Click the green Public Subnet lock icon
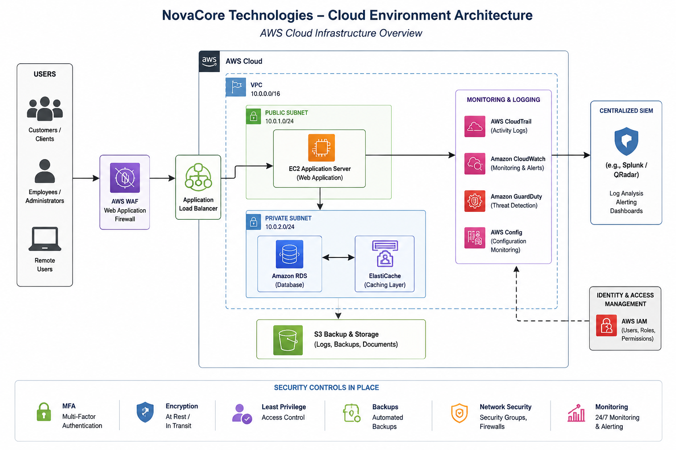The height and width of the screenshot is (450, 676). [x=253, y=116]
